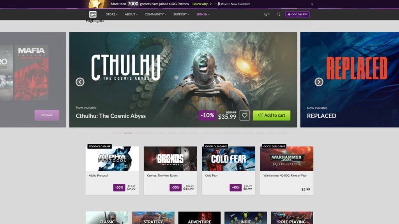The width and height of the screenshot is (399, 224).
Task: Close the GOG Patrons banner
Action: point(312,4)
